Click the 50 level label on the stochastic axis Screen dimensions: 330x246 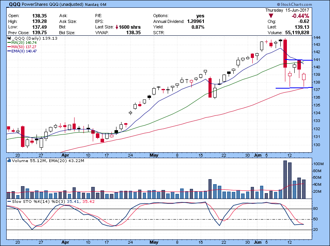coord(316,219)
